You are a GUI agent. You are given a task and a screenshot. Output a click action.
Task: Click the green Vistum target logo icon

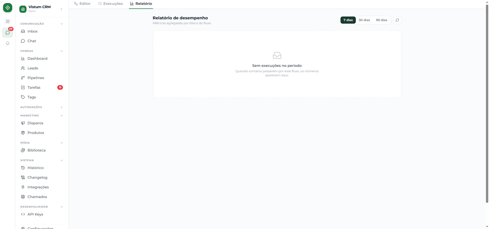pos(8,8)
